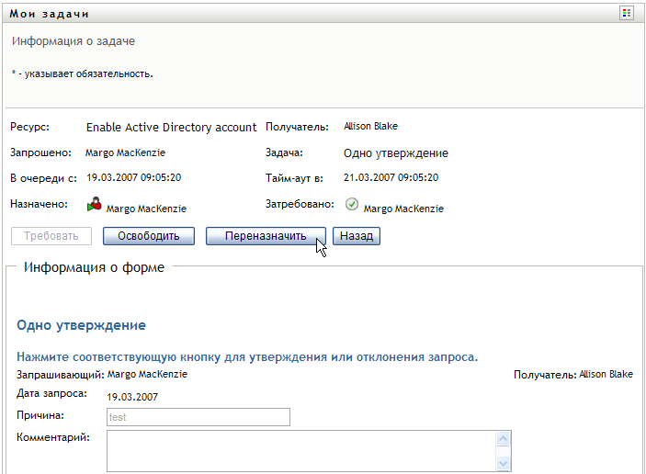
Task: Click the blue Одно утверждение form heading
Action: (82, 325)
